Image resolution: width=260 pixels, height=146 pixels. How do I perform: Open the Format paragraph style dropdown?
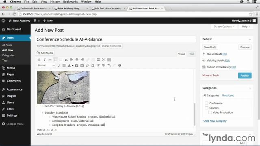point(46,65)
